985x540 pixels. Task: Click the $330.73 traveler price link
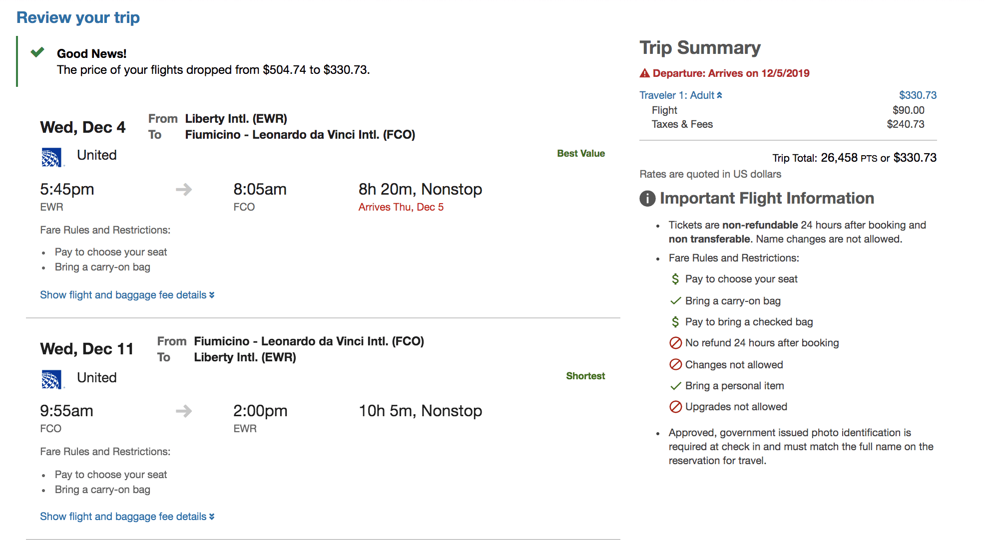pyautogui.click(x=918, y=95)
